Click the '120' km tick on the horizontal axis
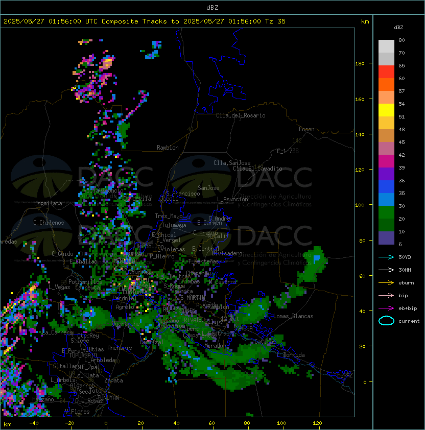425x430 pixels. pos(317,423)
